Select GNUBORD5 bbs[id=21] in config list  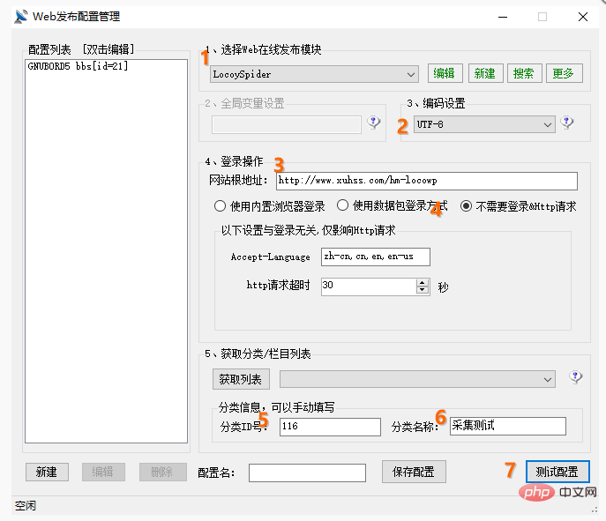pos(79,66)
